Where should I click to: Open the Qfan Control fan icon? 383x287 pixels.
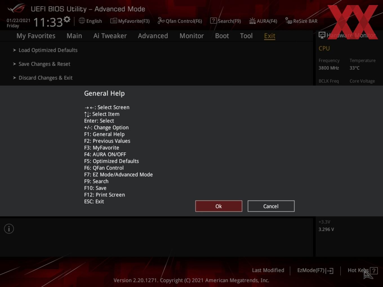point(161,21)
